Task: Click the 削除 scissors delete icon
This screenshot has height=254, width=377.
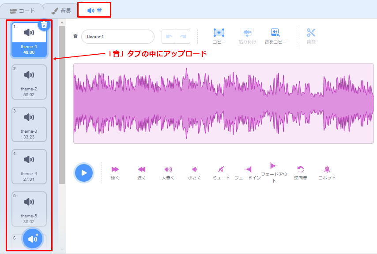Action: (x=311, y=36)
